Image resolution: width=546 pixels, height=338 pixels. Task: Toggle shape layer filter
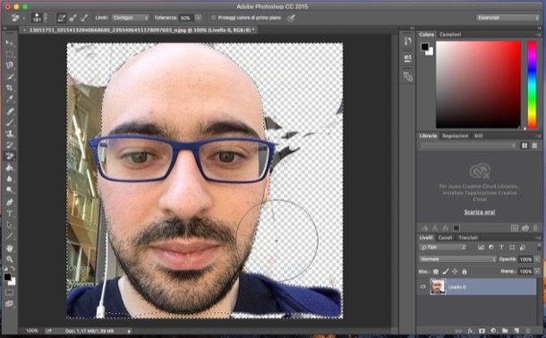pos(512,247)
